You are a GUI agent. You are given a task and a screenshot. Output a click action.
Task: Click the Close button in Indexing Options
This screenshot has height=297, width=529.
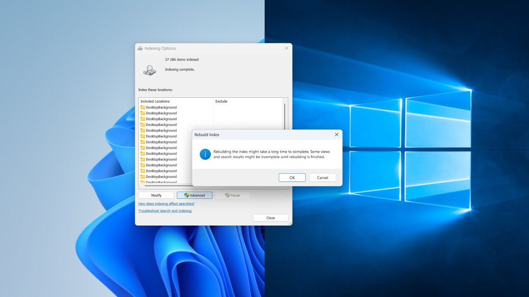(x=271, y=218)
